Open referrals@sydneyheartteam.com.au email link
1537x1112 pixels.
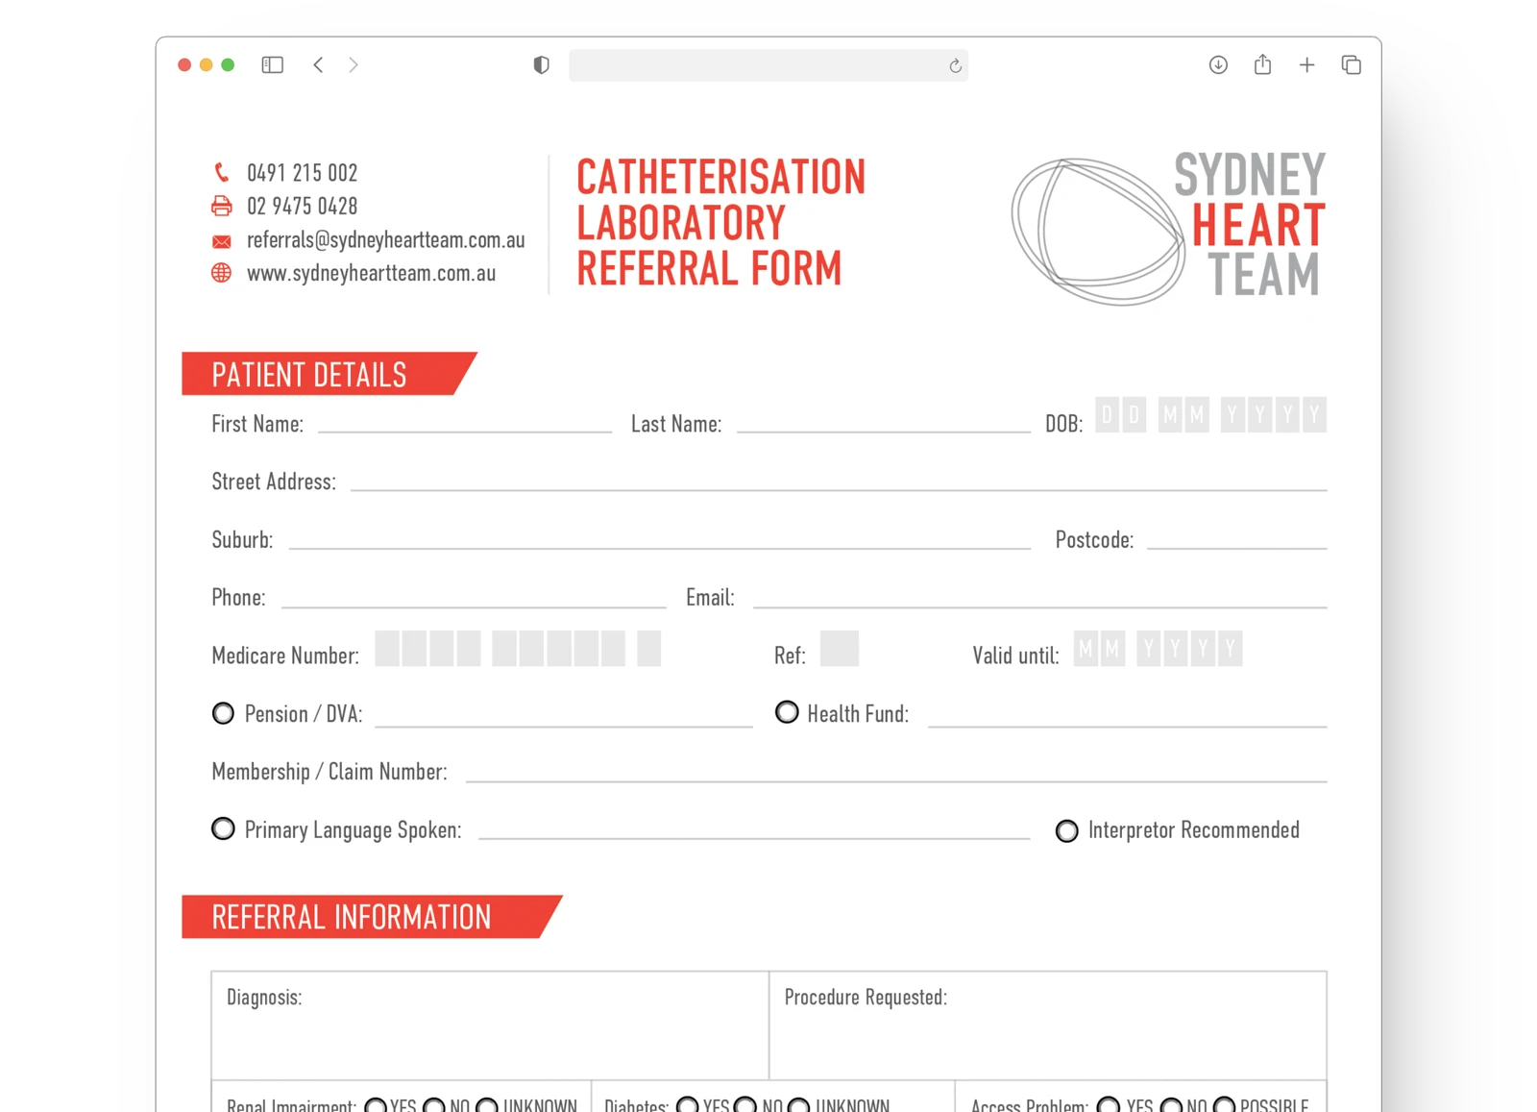[x=385, y=239]
